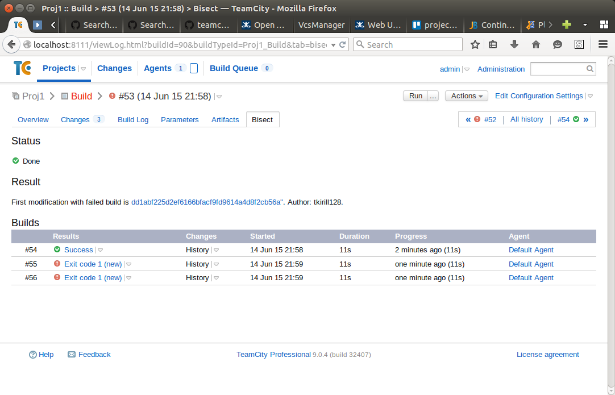Open a new tab with the plus icon

point(566,24)
